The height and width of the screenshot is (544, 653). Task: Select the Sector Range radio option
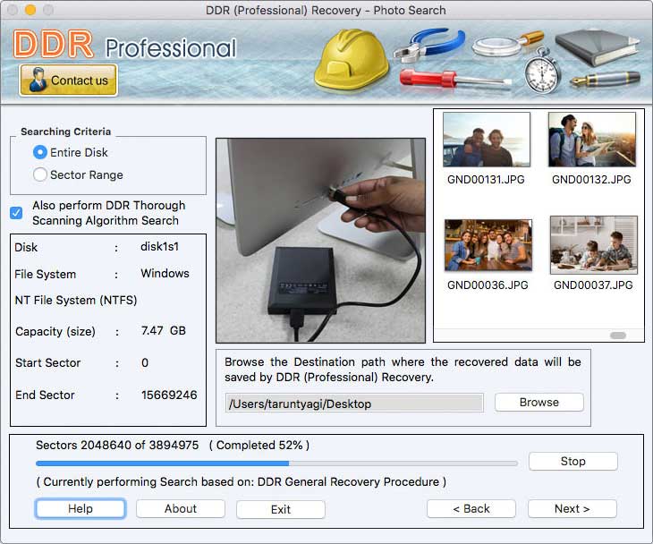tap(40, 175)
